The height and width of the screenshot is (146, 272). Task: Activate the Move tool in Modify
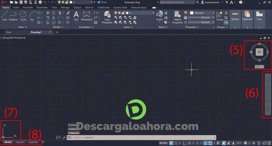48,13
